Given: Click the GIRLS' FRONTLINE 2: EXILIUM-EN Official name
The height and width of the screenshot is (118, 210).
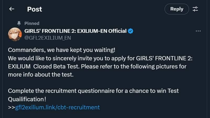Looking at the screenshot, I should pyautogui.click(x=75, y=31).
